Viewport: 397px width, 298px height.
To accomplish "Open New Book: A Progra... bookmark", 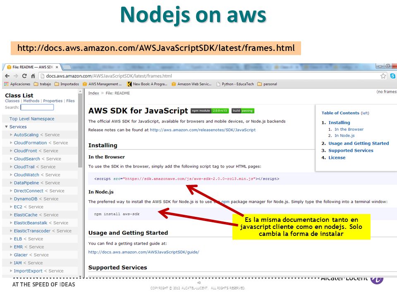I will (147, 84).
